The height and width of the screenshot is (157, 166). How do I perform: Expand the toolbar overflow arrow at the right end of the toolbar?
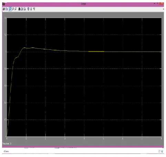[163, 9]
